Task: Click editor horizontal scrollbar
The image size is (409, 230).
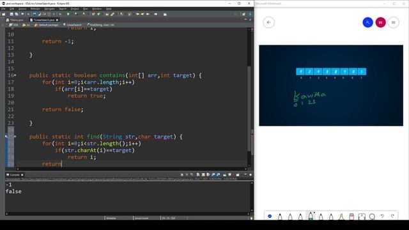Action: pos(132,169)
